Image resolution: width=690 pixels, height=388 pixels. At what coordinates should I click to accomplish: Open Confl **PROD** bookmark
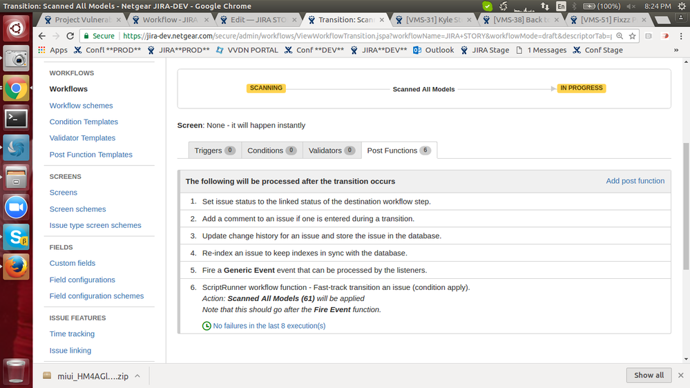(x=107, y=50)
